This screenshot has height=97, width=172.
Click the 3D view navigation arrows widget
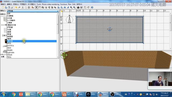[x=64, y=55]
